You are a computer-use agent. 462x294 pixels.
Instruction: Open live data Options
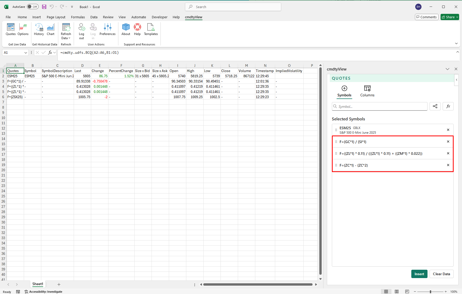tap(23, 30)
